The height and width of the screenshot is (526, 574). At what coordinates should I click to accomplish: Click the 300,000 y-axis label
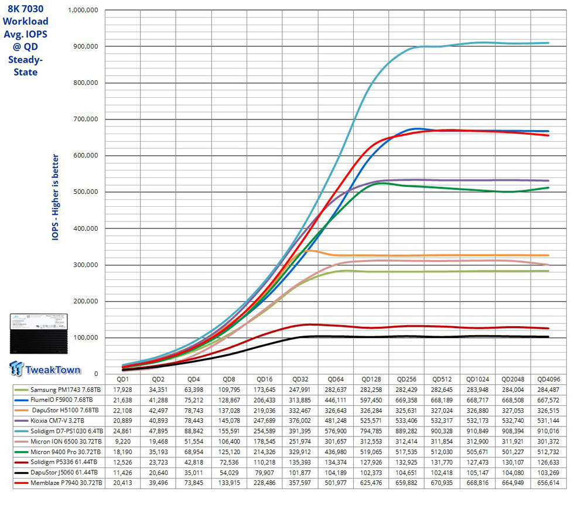click(x=86, y=265)
